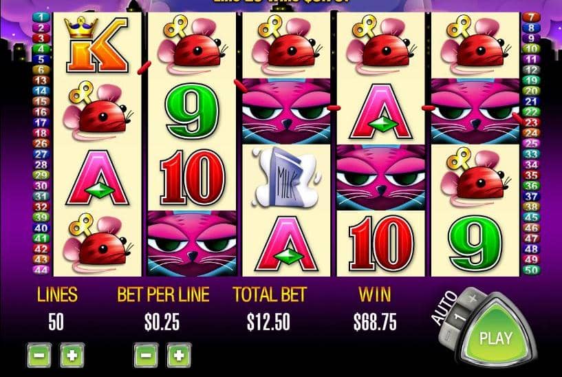Increase the number of LINES with plus
Image resolution: width=562 pixels, height=377 pixels.
tap(72, 356)
